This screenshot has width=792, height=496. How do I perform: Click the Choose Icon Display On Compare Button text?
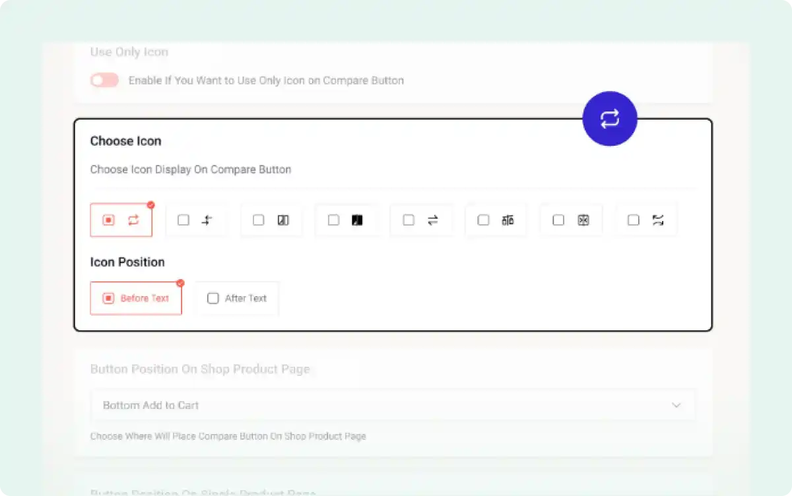pos(191,170)
